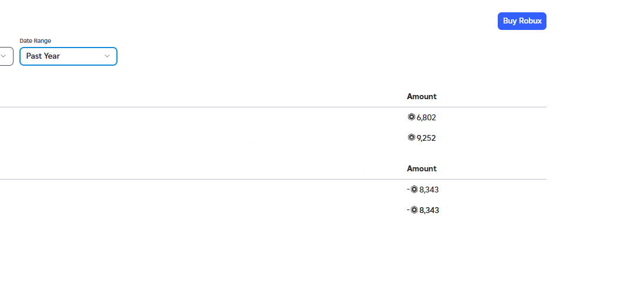627x301 pixels.
Task: Click the Robux icon in the last -8,343 row
Action: pyautogui.click(x=414, y=209)
